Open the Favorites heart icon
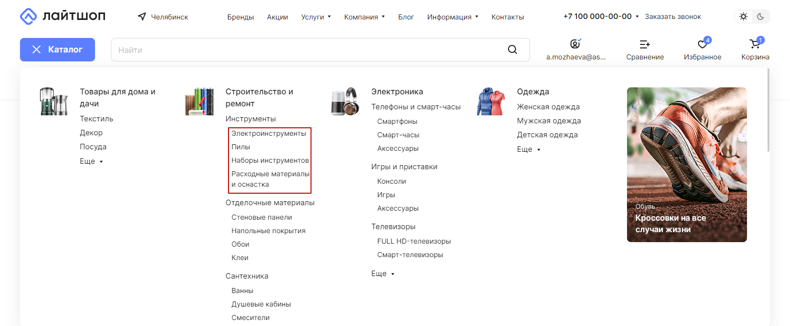The image size is (790, 326). coord(702,44)
